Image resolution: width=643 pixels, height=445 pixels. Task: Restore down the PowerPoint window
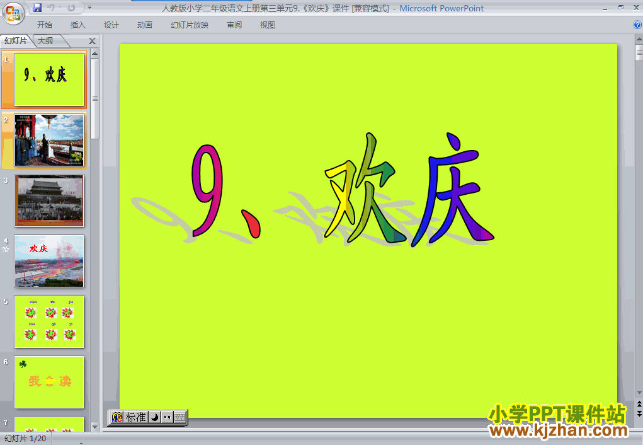(x=620, y=8)
